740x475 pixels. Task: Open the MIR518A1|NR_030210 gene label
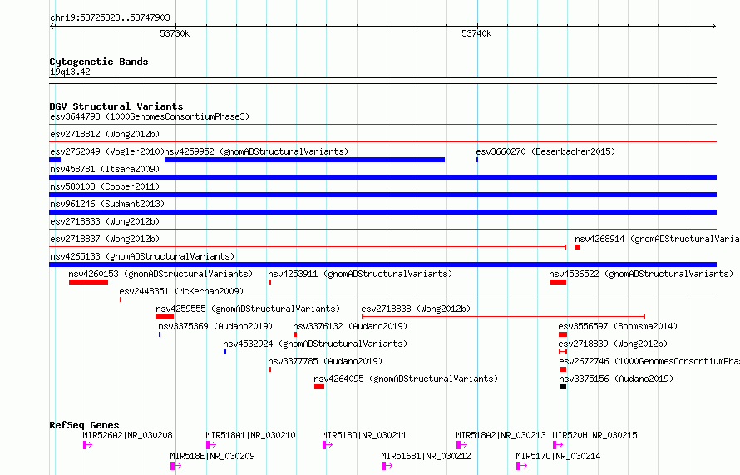click(x=250, y=435)
